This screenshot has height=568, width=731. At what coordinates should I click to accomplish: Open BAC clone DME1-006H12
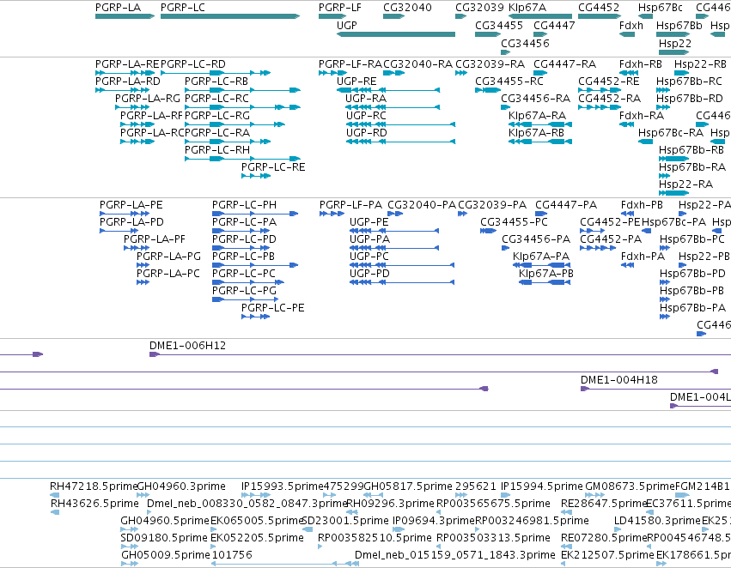pyautogui.click(x=187, y=346)
